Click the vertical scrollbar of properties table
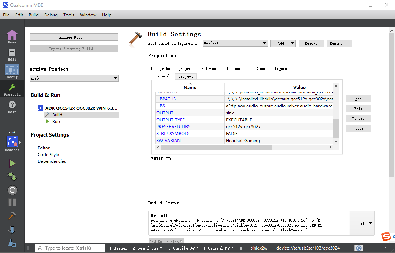This screenshot has height=253, width=395. coord(336,129)
